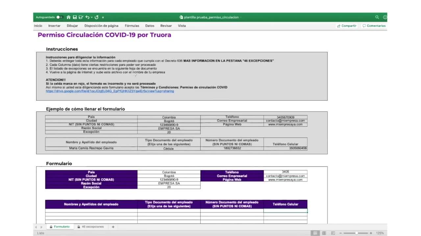Switch to the 46 excepciones sheet tab
This screenshot has height=236, width=421.
[90, 226]
